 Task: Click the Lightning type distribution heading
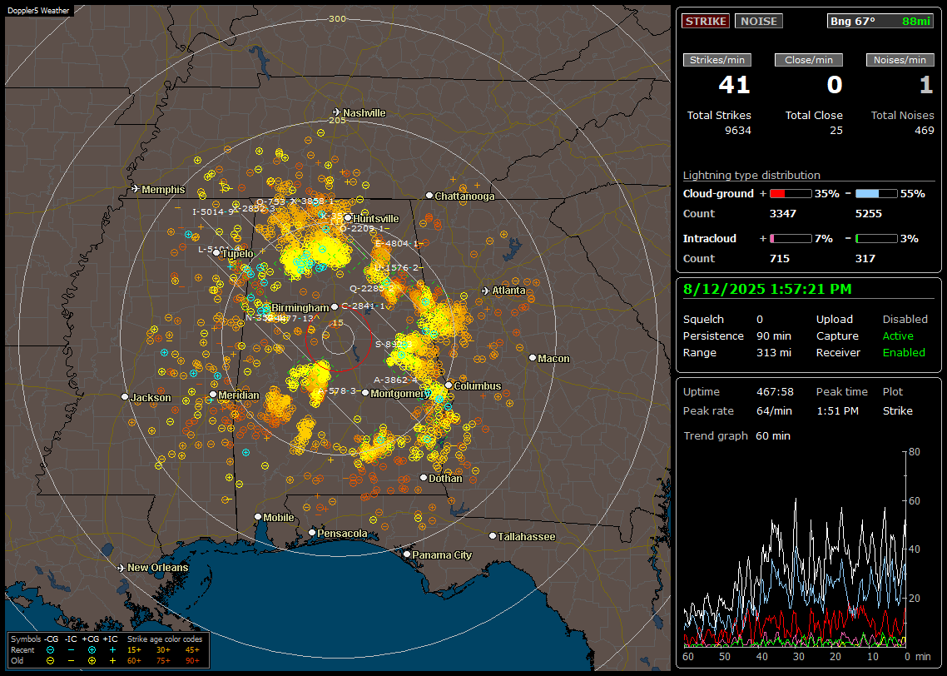pyautogui.click(x=751, y=175)
